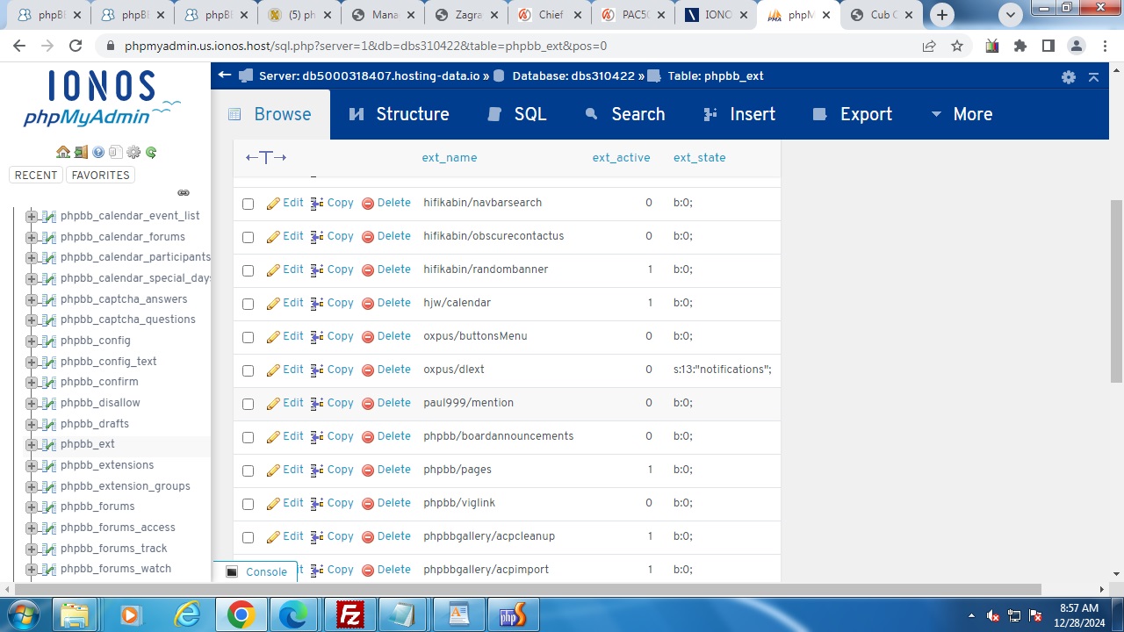Click the log out door icon

(81, 152)
